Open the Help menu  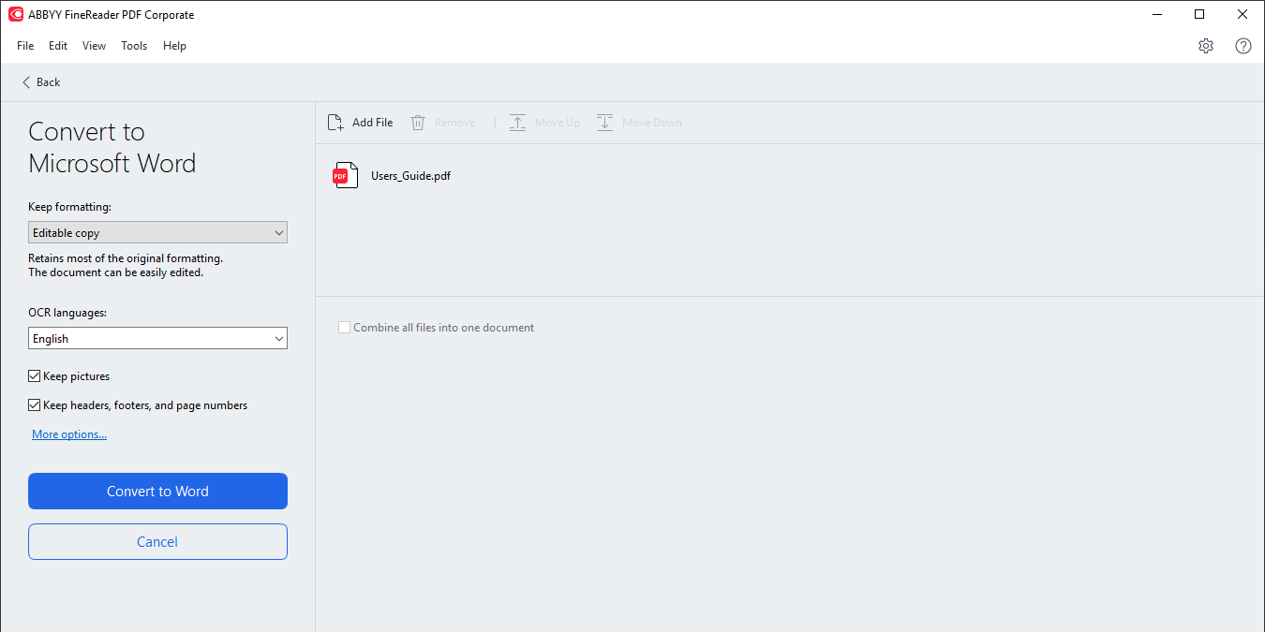tap(174, 46)
